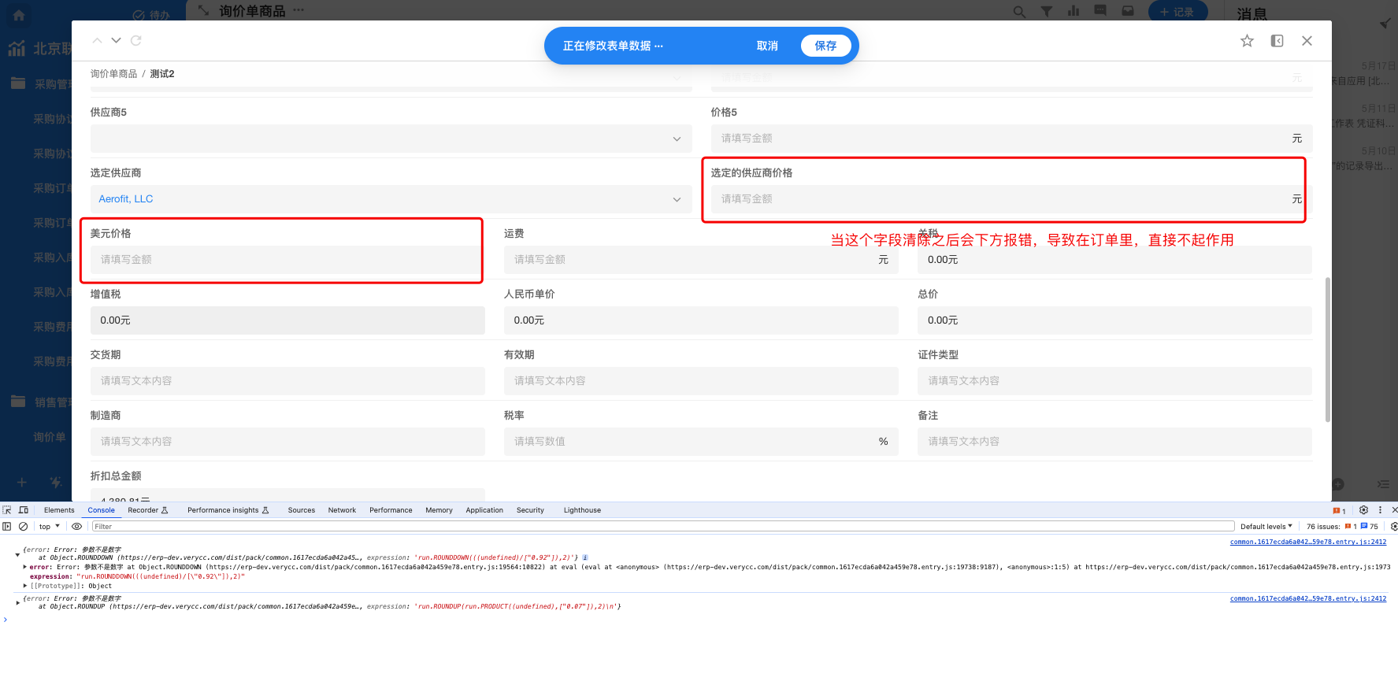Click the 美元价格 amount input field
Screen dimensions: 1398x685
point(287,260)
